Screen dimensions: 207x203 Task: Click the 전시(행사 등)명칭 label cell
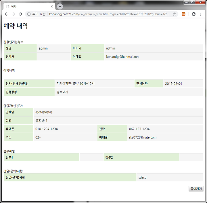(29, 84)
